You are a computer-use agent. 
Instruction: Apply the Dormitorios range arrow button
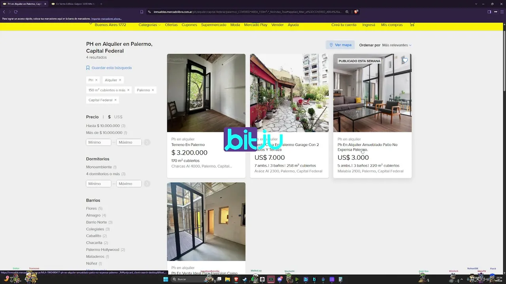[x=147, y=184]
